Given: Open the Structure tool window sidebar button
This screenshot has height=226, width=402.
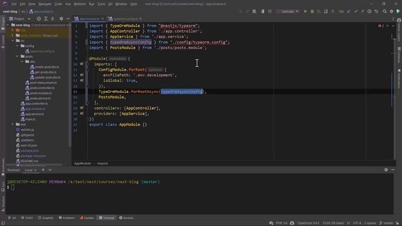Looking at the screenshot, I should coord(3,204).
